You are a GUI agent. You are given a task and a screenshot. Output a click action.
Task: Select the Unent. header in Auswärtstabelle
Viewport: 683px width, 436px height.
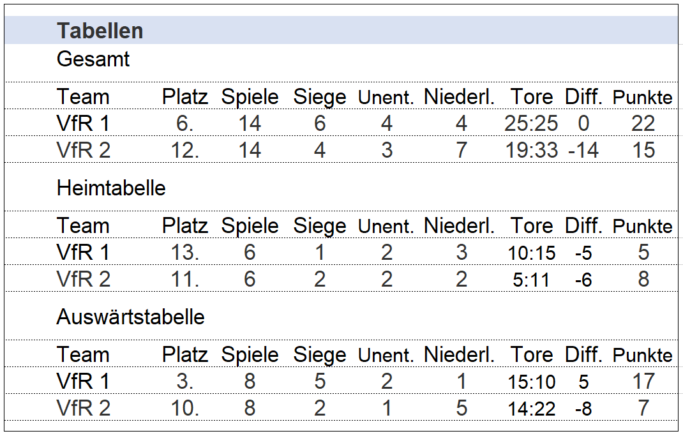tap(386, 356)
